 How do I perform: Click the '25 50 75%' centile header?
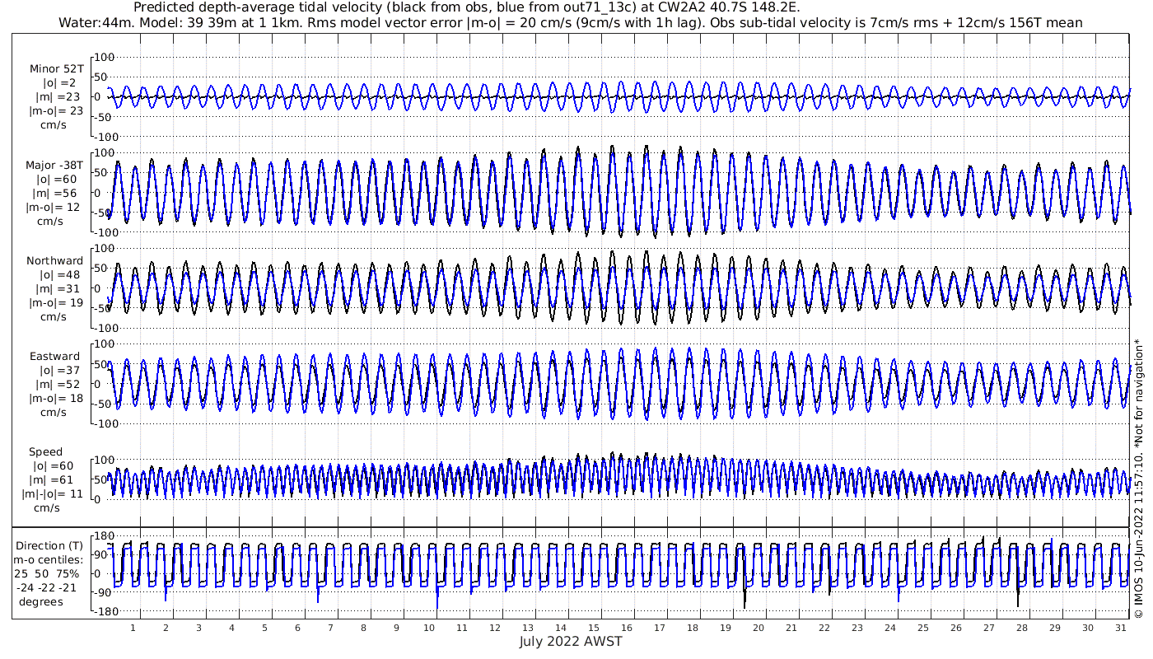pyautogui.click(x=46, y=573)
